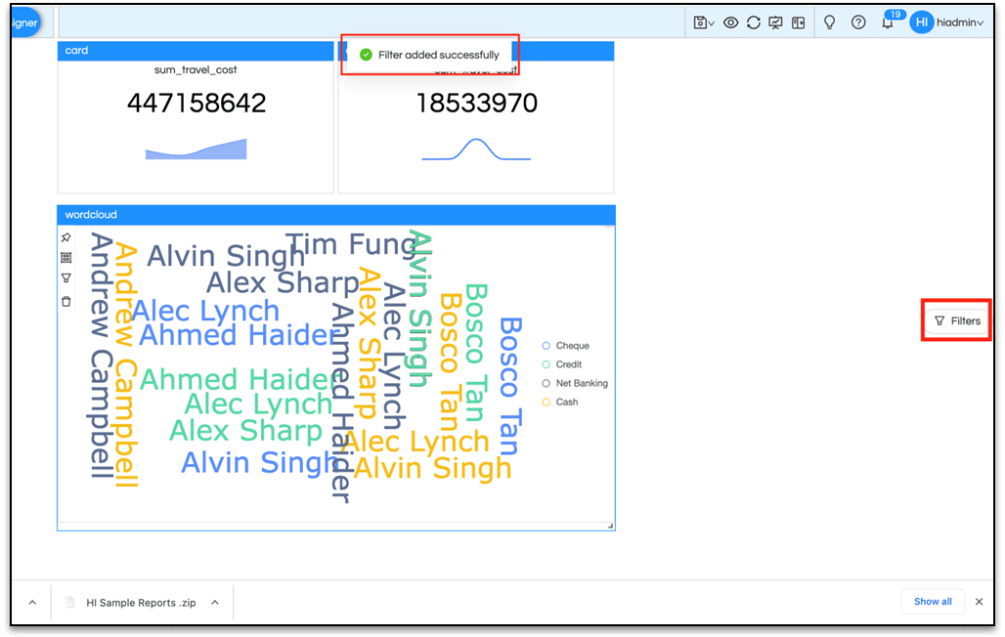Toggle the Cheque legend entry
This screenshot has height=637, width=1005.
coord(565,346)
